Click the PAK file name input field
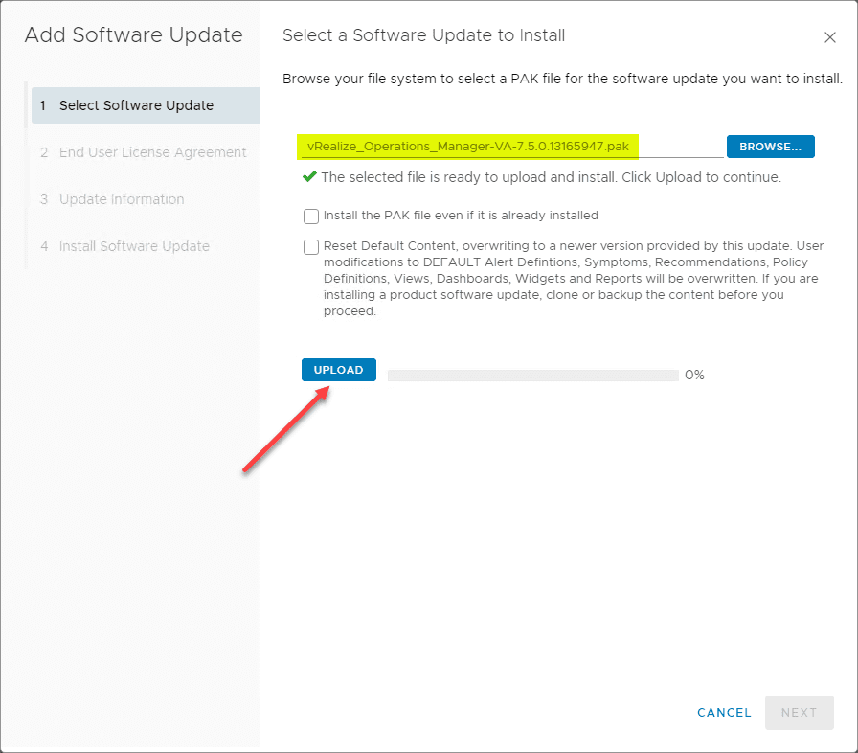This screenshot has width=858, height=753. click(x=512, y=147)
